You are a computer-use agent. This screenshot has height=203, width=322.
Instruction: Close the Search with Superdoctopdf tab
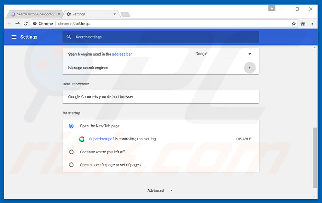(x=59, y=14)
